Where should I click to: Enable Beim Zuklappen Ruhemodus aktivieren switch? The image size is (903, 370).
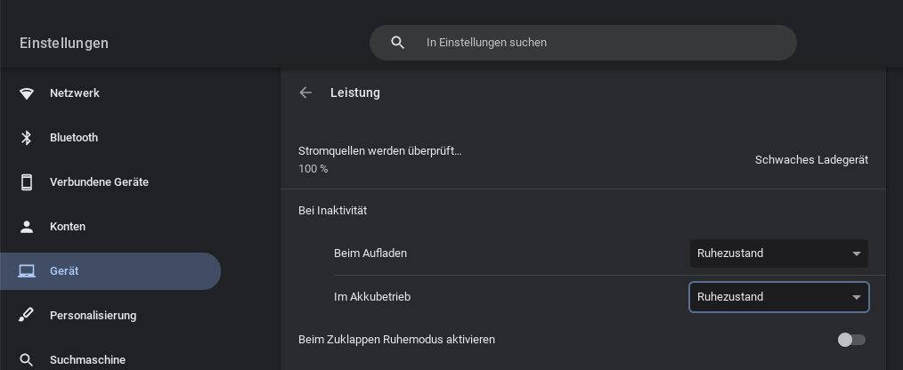point(851,340)
